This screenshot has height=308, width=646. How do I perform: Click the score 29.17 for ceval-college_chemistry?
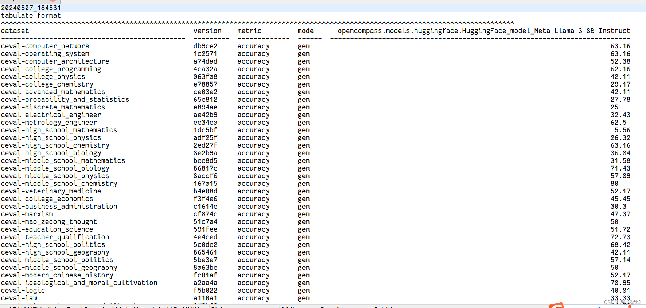tap(620, 84)
